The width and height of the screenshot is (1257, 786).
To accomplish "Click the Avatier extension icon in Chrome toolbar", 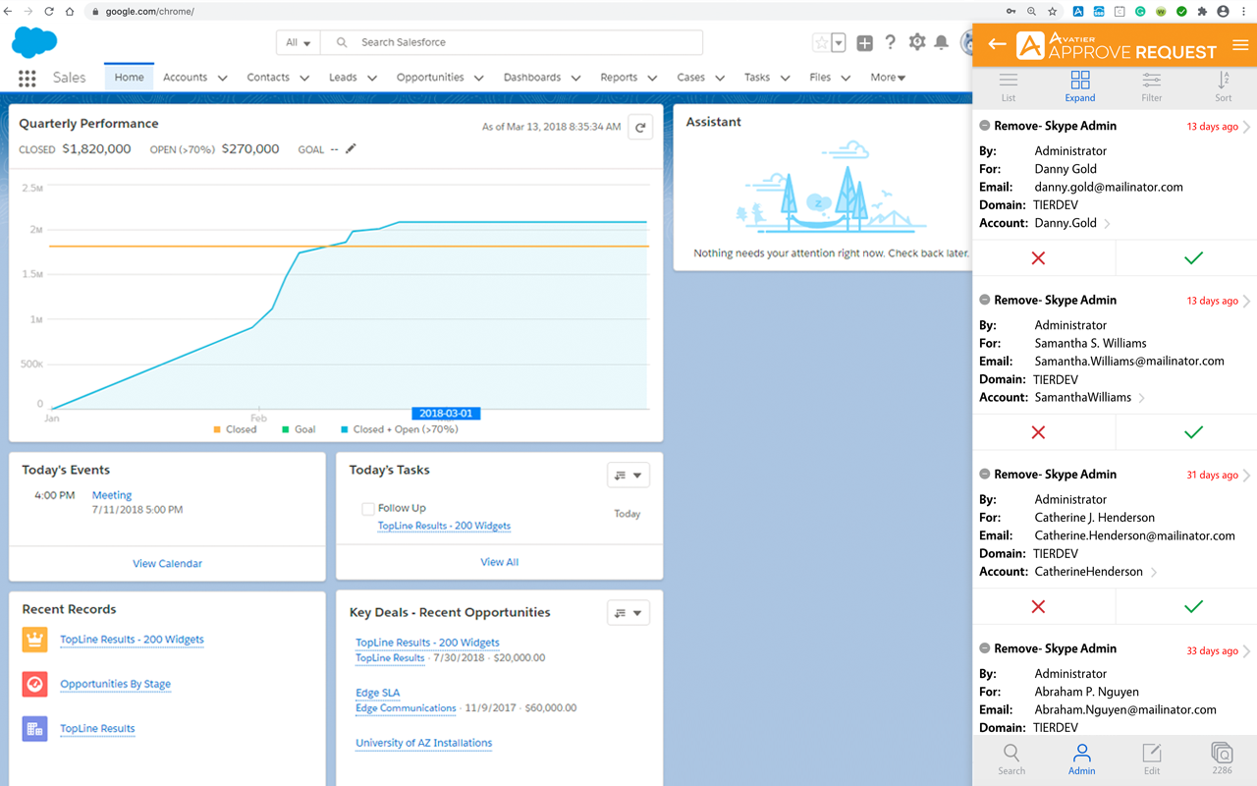I will [x=1078, y=12].
